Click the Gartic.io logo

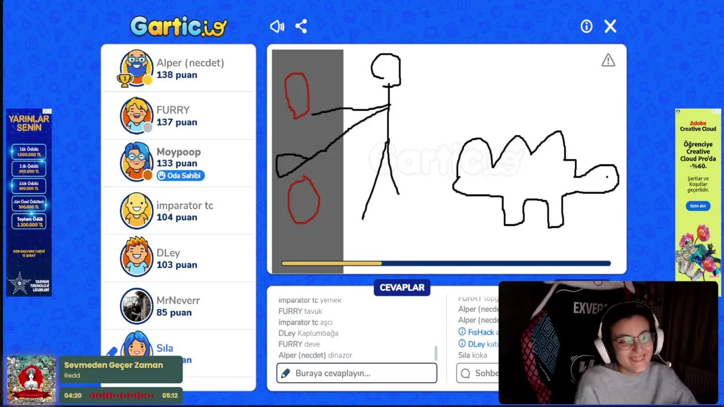coord(179,26)
